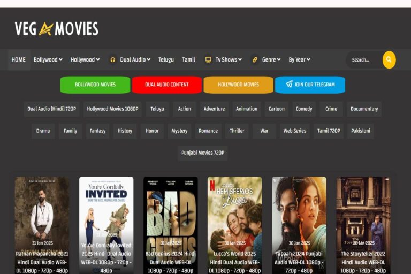Open the Action genre tag
Screen dimensions: 411x274
[x=185, y=109]
